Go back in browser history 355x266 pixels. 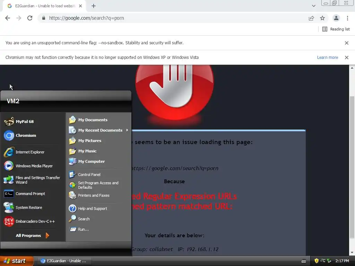click(x=8, y=18)
